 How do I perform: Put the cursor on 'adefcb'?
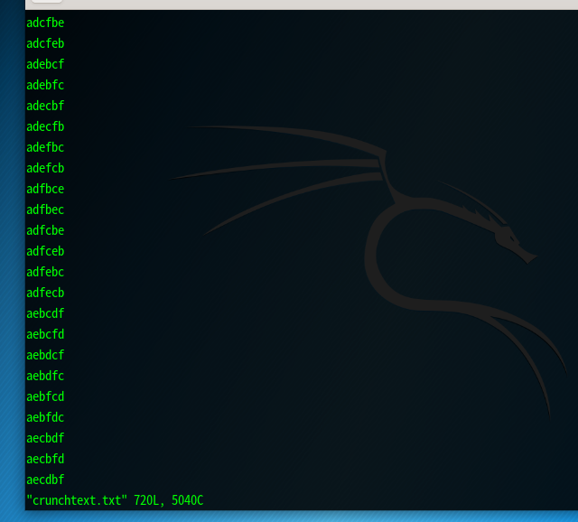(45, 168)
